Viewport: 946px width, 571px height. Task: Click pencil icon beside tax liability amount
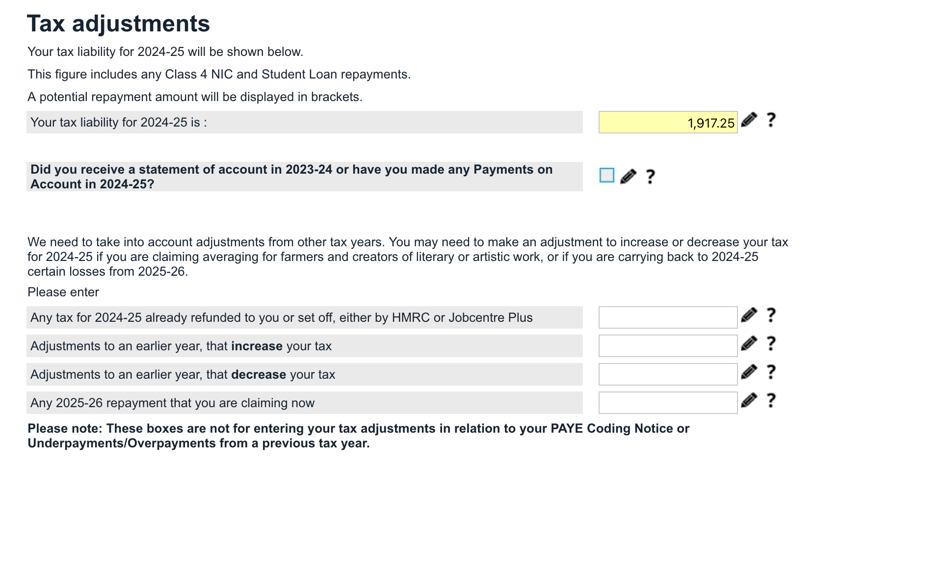click(x=749, y=120)
